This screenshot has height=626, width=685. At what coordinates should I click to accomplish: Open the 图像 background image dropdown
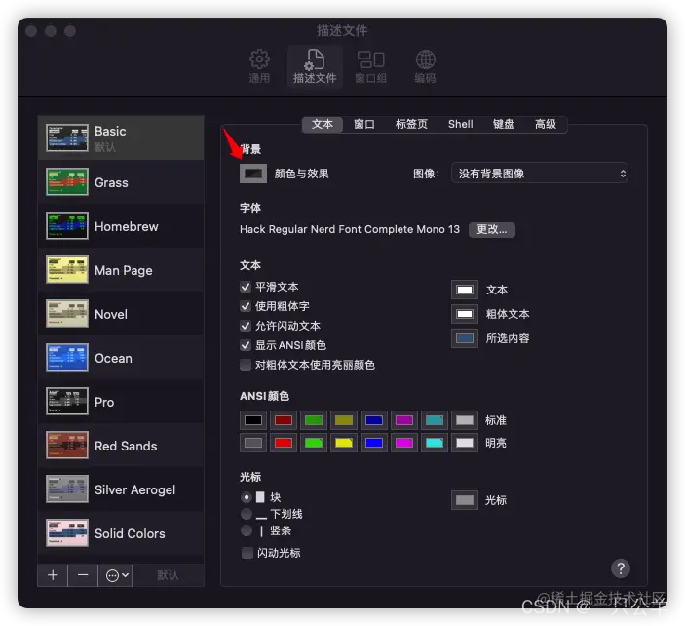[540, 174]
